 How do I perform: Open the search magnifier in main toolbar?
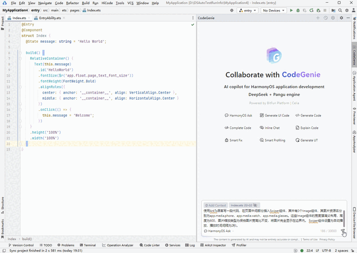[x=340, y=10]
